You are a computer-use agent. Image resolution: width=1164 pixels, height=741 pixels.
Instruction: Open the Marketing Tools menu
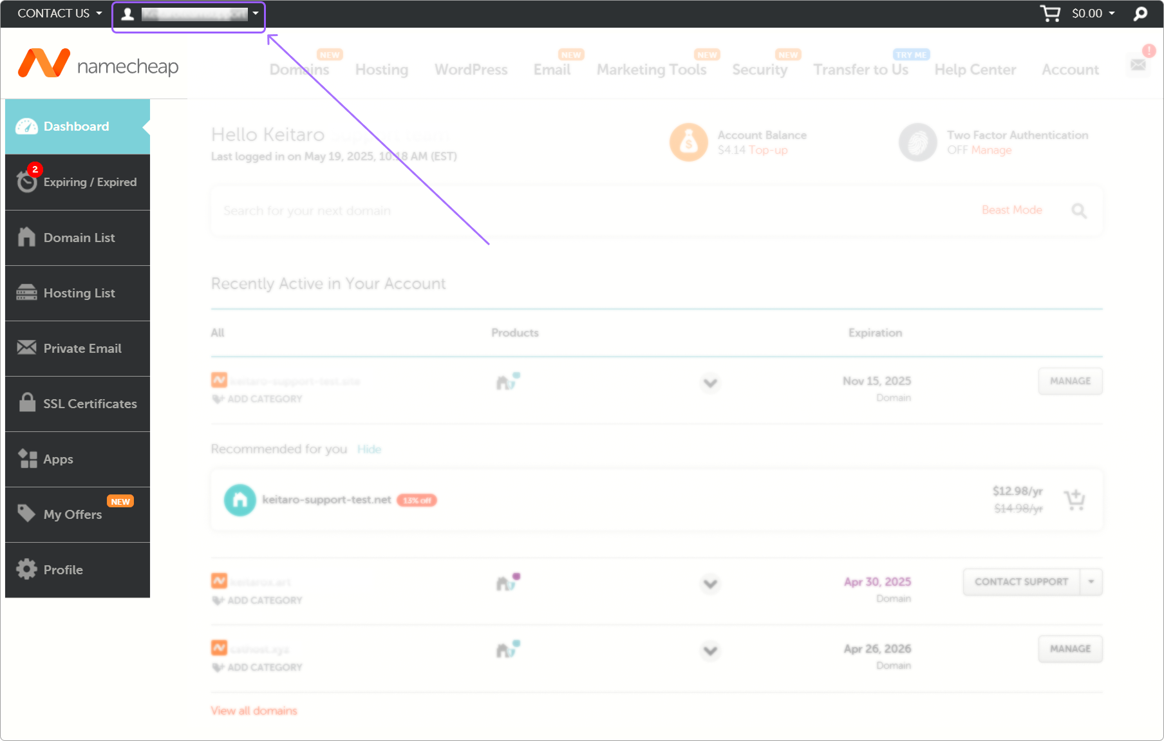652,70
